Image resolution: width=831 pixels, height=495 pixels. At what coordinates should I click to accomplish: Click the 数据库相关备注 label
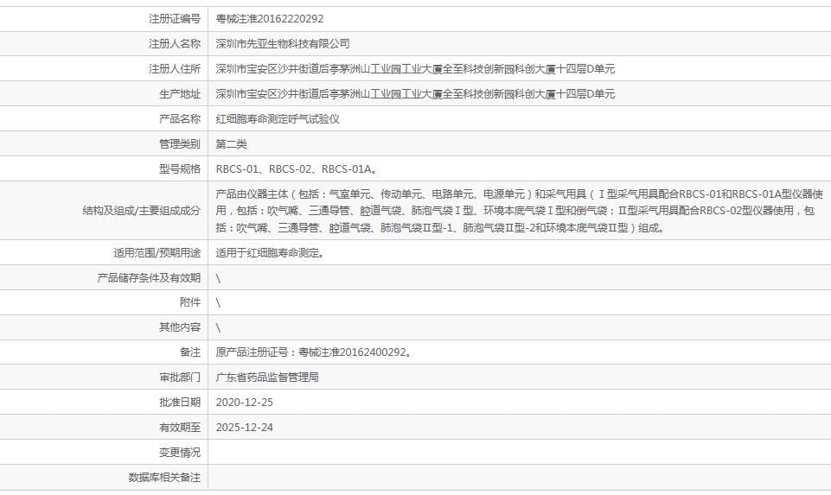tap(164, 478)
